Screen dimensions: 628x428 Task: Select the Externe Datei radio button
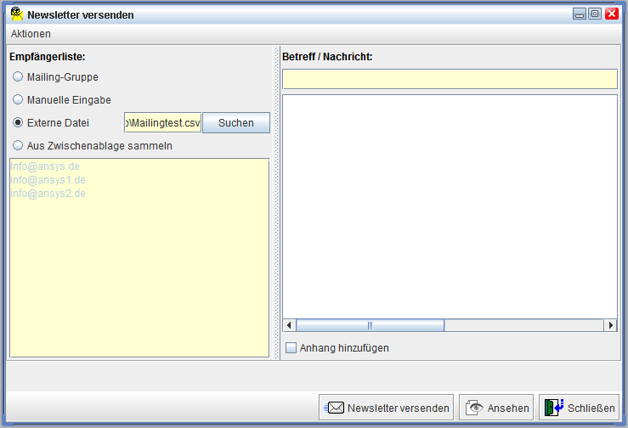[x=18, y=122]
